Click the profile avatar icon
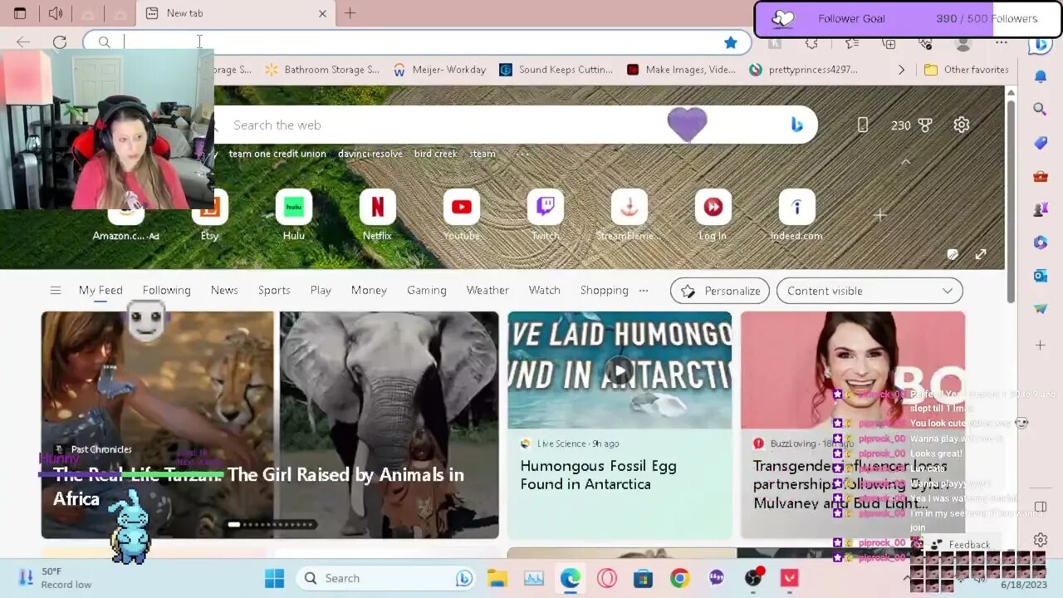The image size is (1063, 598). coord(963,43)
